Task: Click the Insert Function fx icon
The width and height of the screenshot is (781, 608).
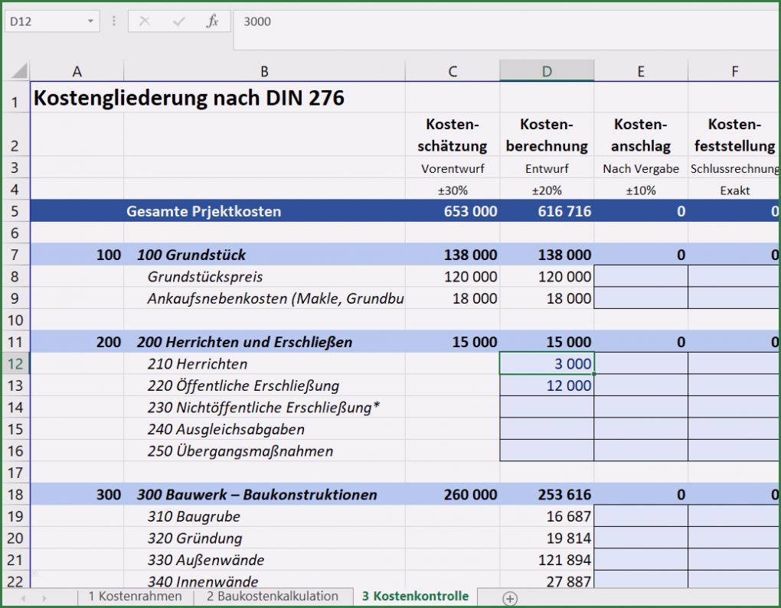Action: pos(212,21)
